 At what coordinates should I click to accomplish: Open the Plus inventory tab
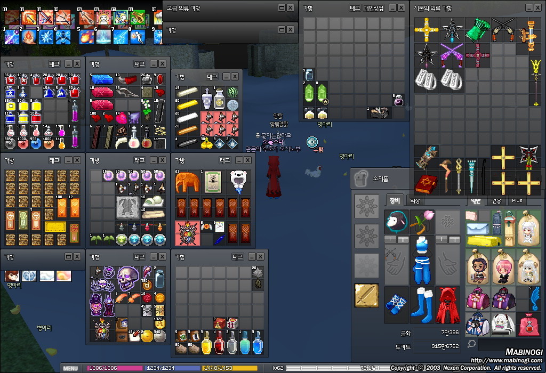[516, 200]
